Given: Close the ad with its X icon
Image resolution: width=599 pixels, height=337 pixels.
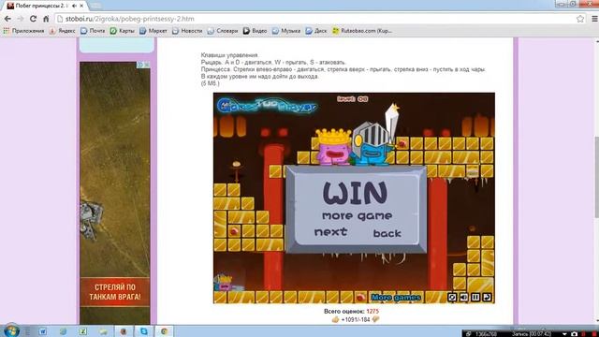Looking at the screenshot, I should 147,65.
